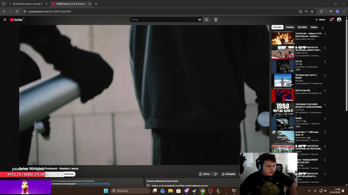Open Steam from the taskbar

(194, 191)
